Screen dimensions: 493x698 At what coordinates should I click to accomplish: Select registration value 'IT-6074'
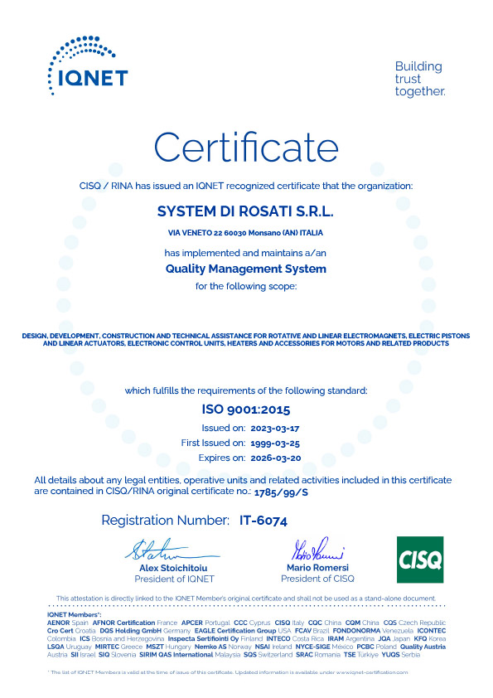tap(263, 521)
